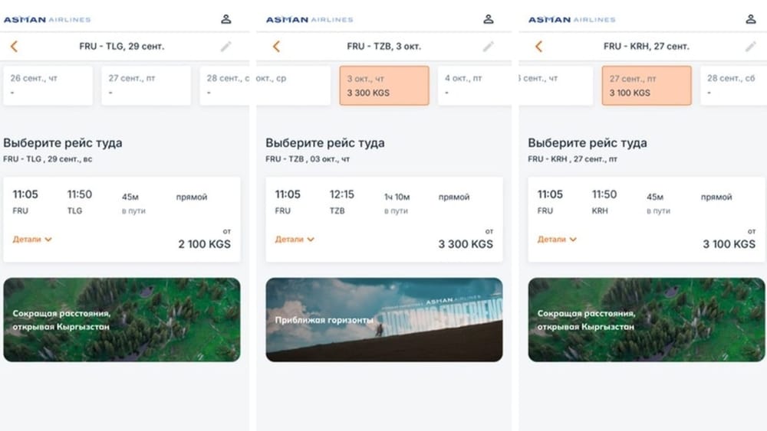The width and height of the screenshot is (767, 431).
Task: Choose flight priced 2 100 KGS
Action: click(x=122, y=219)
